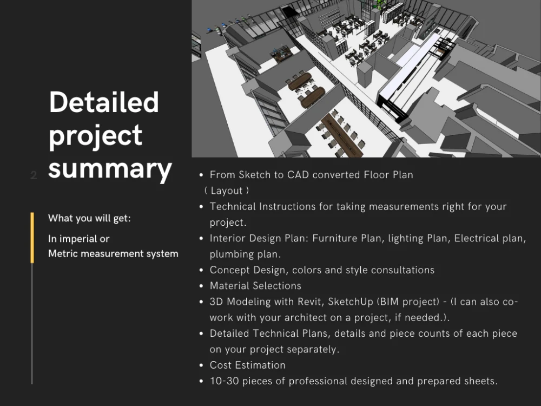This screenshot has width=541, height=406.
Task: Select the '3D Modeling with Revit, SketchUp' bullet
Action: point(362,302)
